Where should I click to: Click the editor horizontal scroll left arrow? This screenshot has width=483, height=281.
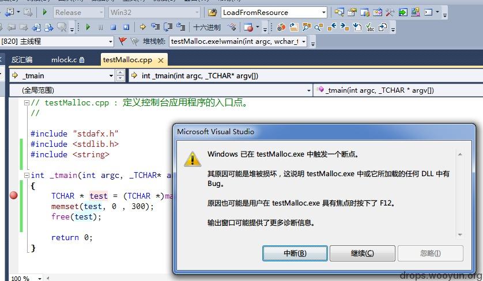point(48,278)
